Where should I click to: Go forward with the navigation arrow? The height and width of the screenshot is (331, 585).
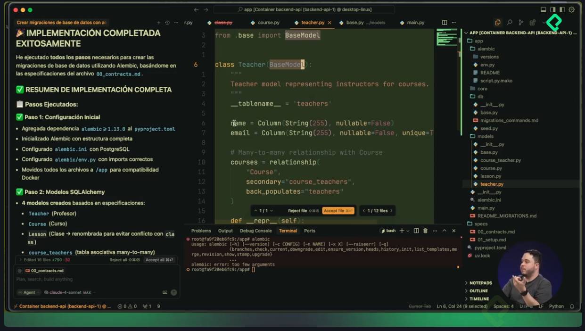(206, 9)
